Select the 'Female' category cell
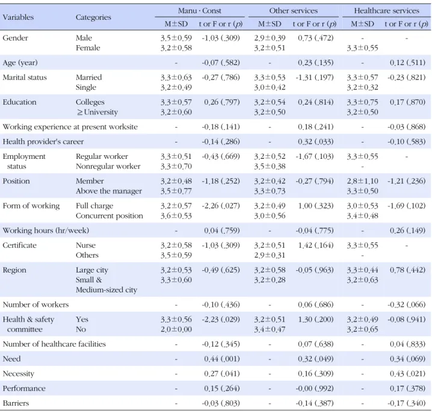Viewport: 432px width, 411px height. point(88,48)
